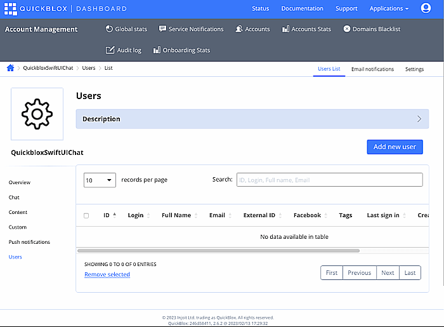444x327 pixels.
Task: Click the Accounts person icon
Action: coord(239,29)
